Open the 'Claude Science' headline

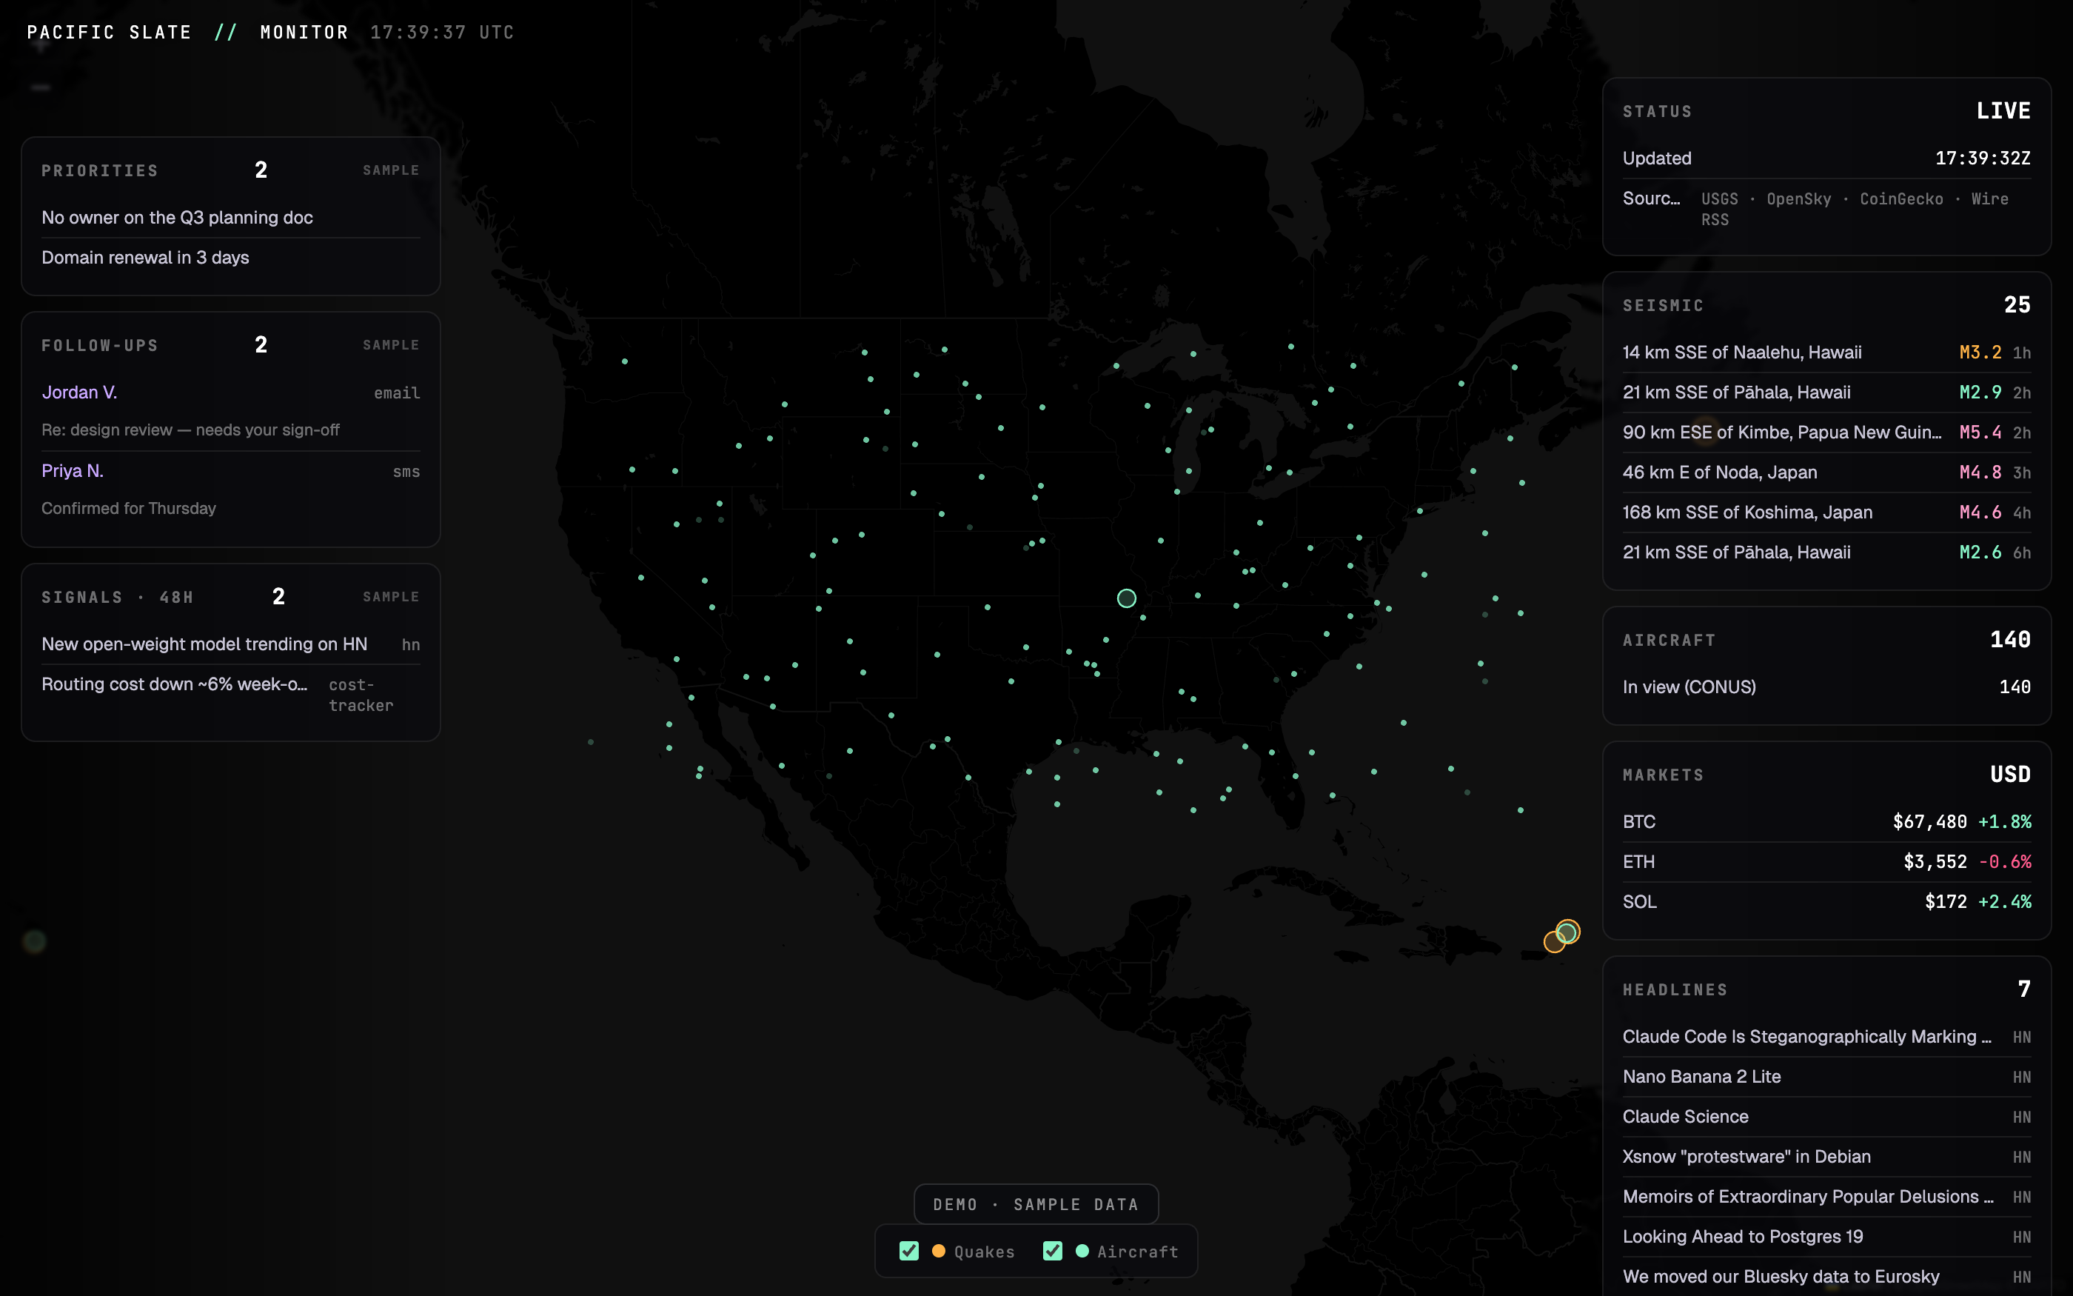tap(1826, 1117)
